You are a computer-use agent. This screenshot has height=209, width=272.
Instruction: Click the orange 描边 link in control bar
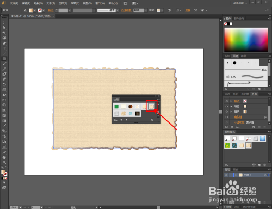(51, 10)
